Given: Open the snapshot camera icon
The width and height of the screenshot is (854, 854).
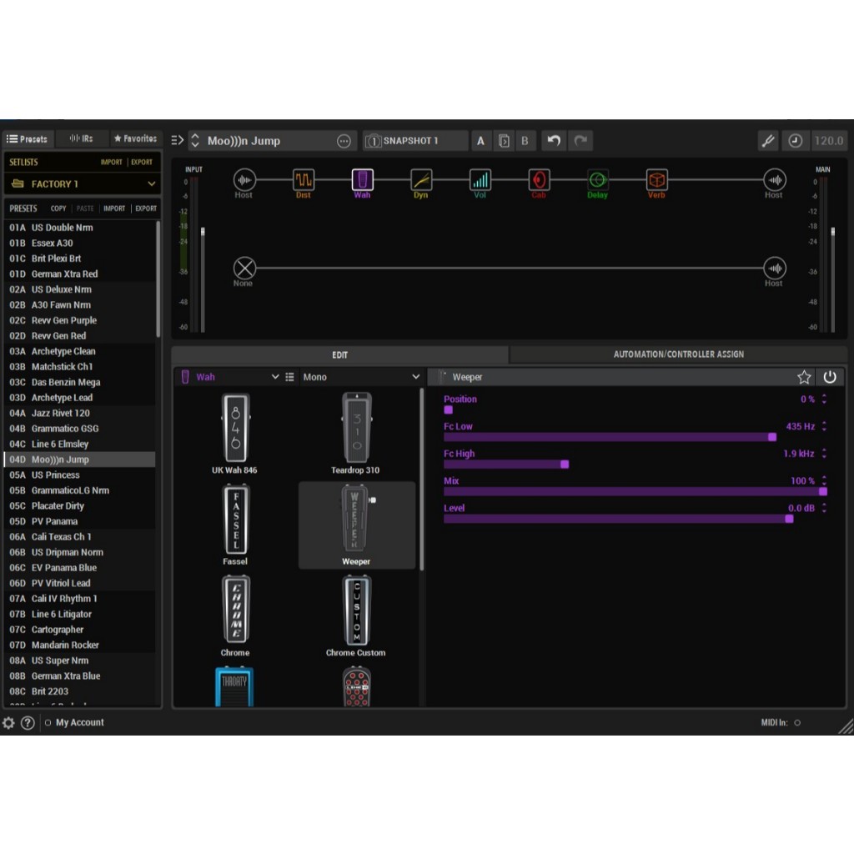Looking at the screenshot, I should click(x=373, y=141).
